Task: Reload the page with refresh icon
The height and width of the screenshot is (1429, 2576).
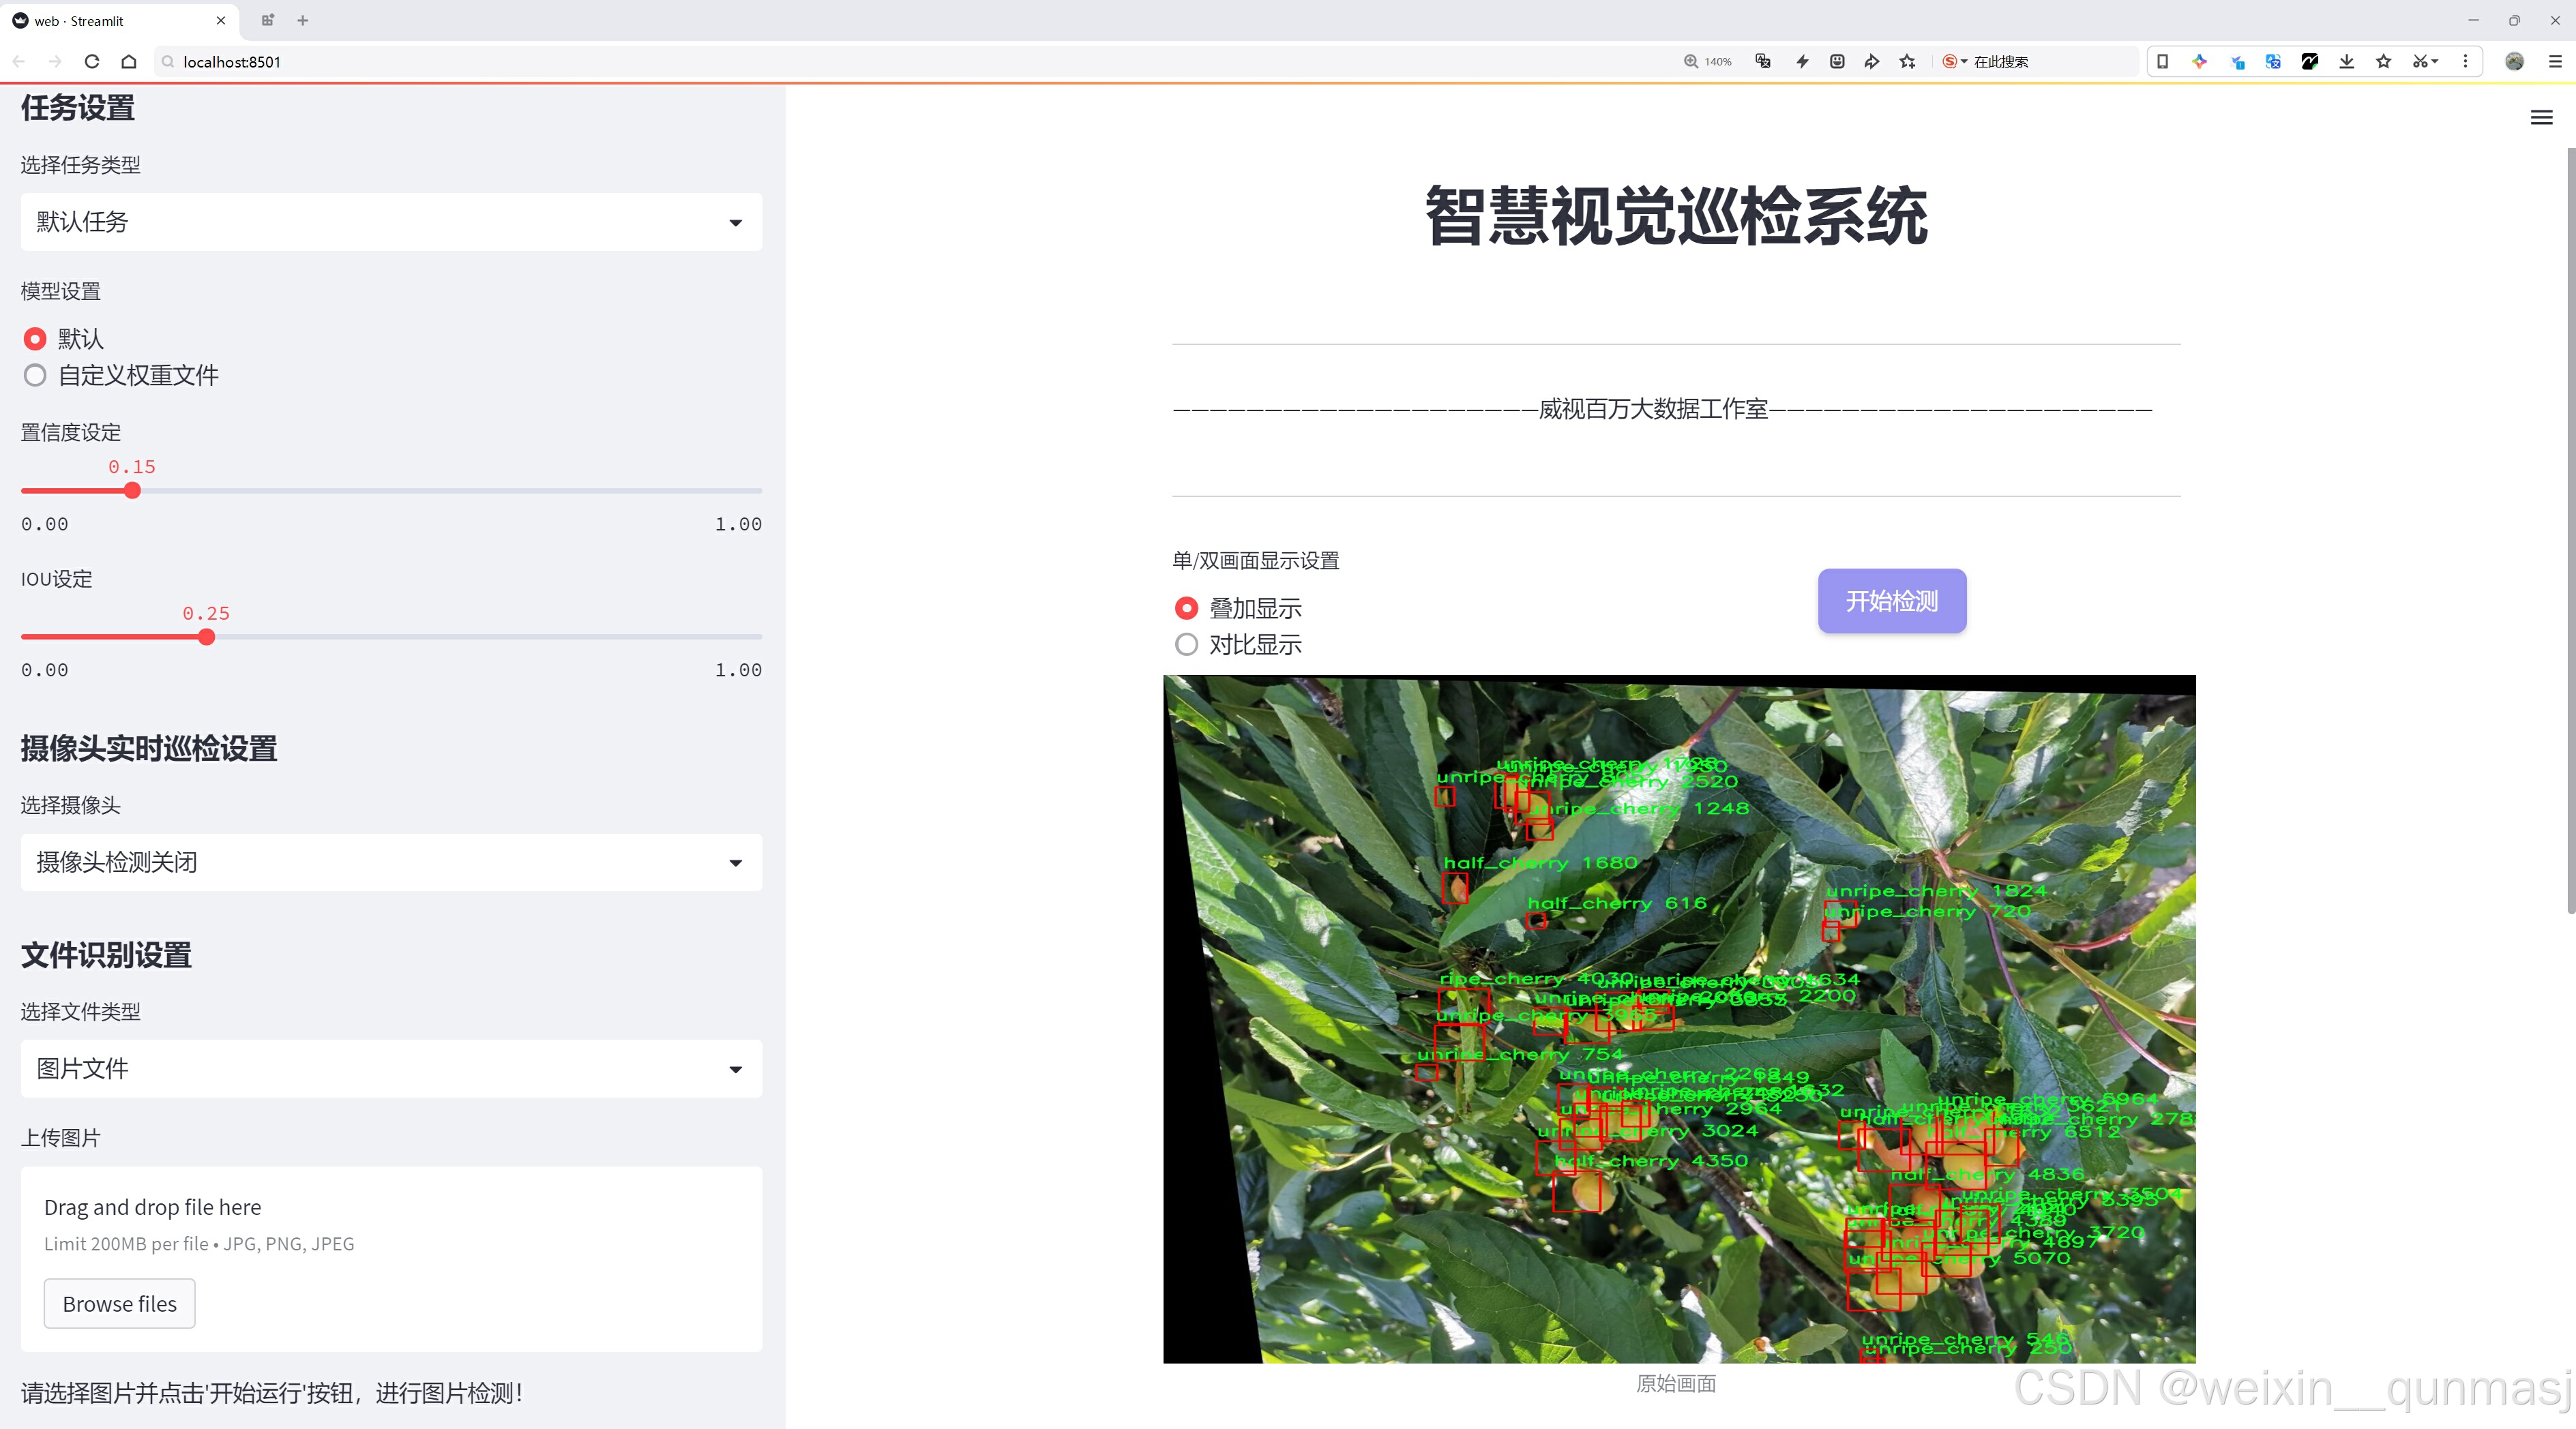Action: pyautogui.click(x=92, y=62)
